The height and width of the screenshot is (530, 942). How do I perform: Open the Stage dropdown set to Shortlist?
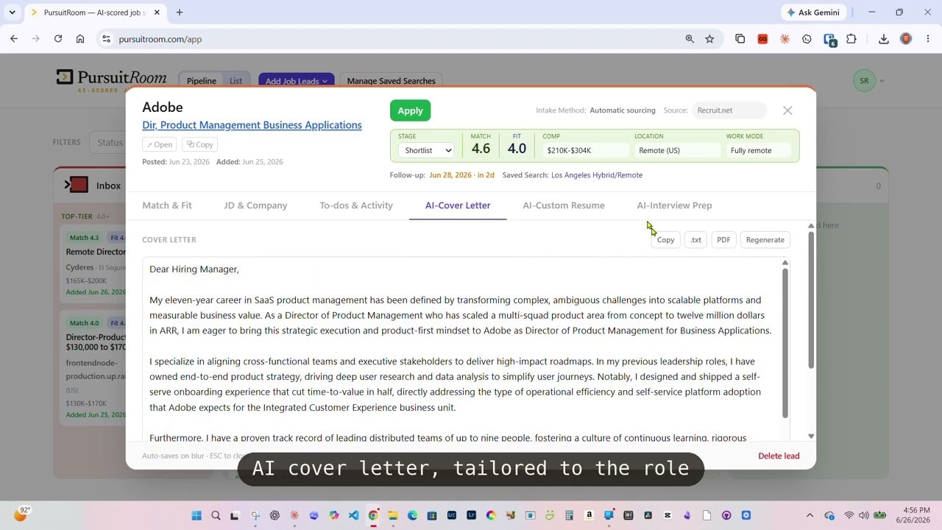426,150
